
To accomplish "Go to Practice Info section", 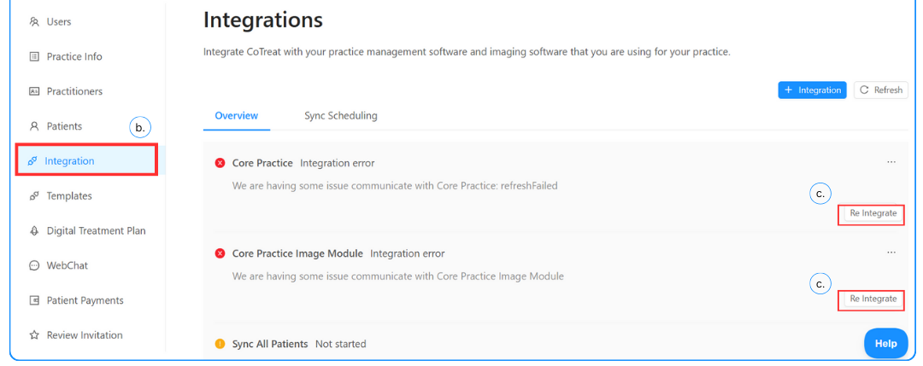I will [x=74, y=56].
